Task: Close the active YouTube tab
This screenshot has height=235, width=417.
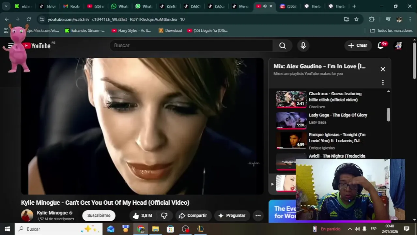Action: [271, 6]
